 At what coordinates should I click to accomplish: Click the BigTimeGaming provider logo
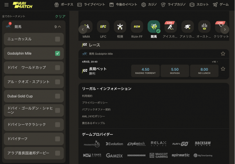pyautogui.click(x=203, y=155)
